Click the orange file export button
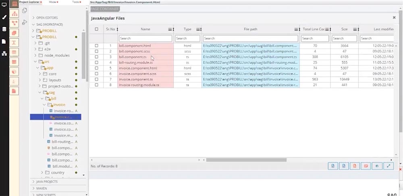403x196 pixels. click(x=355, y=166)
